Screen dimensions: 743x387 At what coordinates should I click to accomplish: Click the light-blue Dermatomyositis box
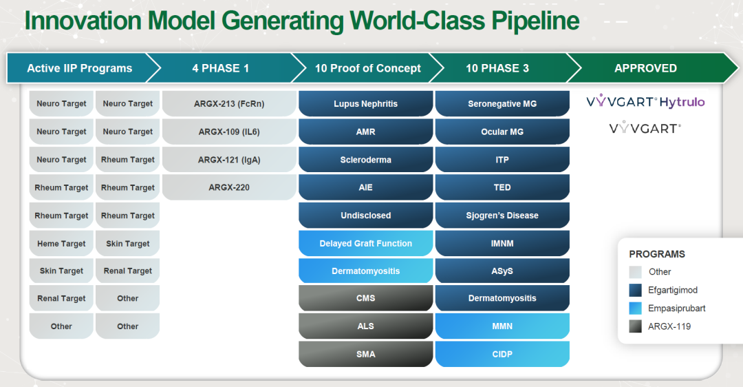pyautogui.click(x=366, y=271)
